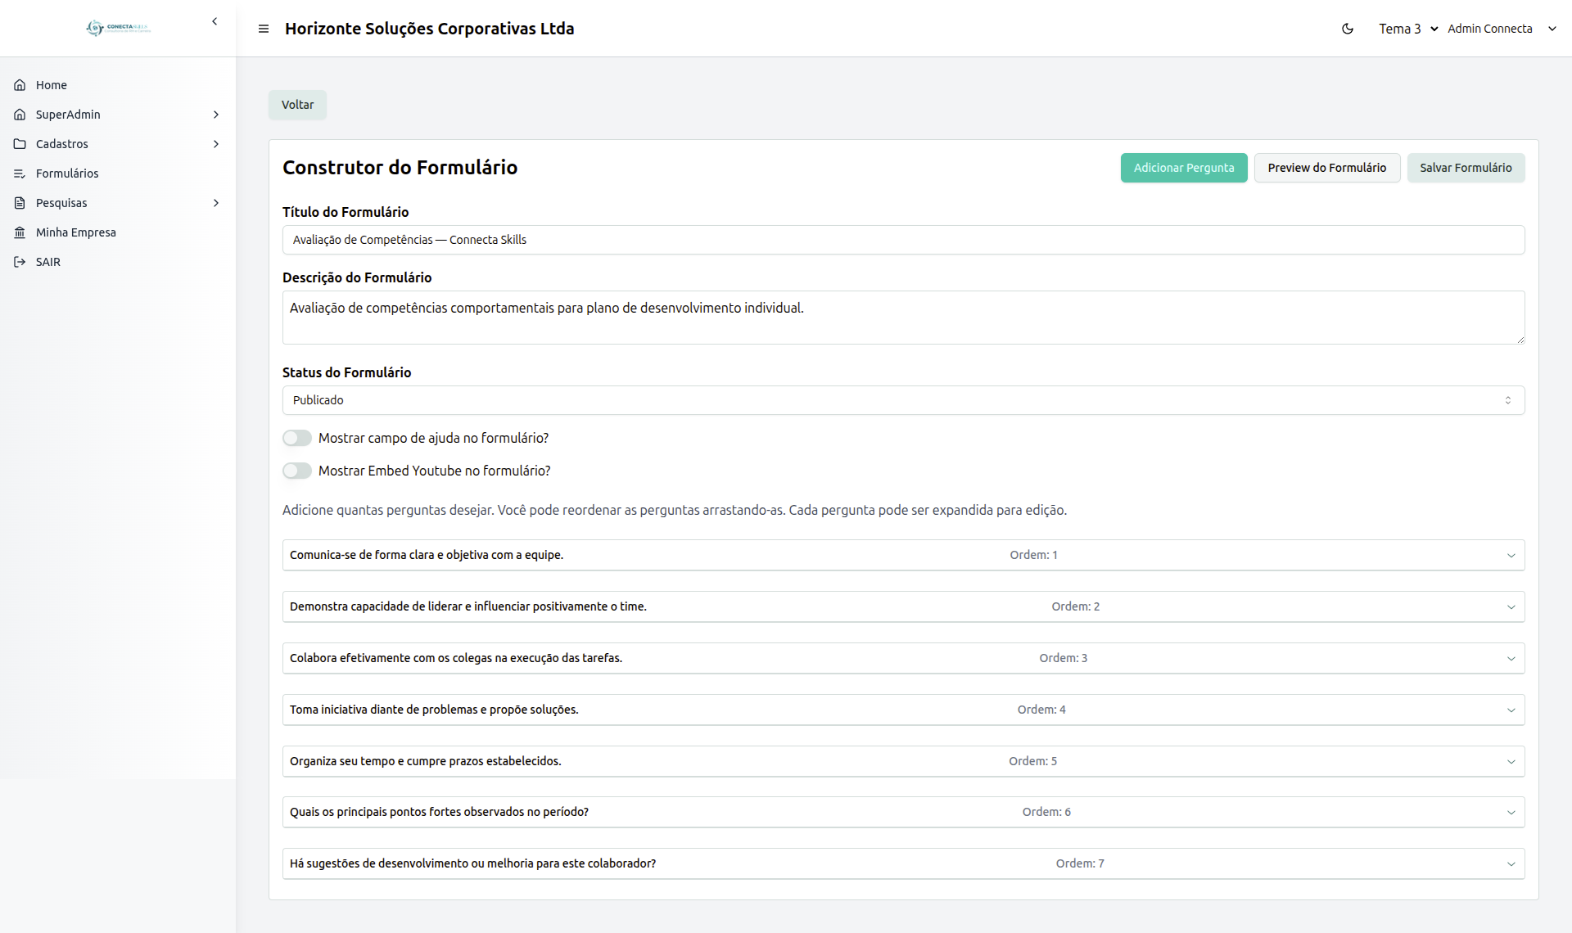Focus the Descrição do Formulário textarea
This screenshot has height=933, width=1572.
tap(903, 318)
